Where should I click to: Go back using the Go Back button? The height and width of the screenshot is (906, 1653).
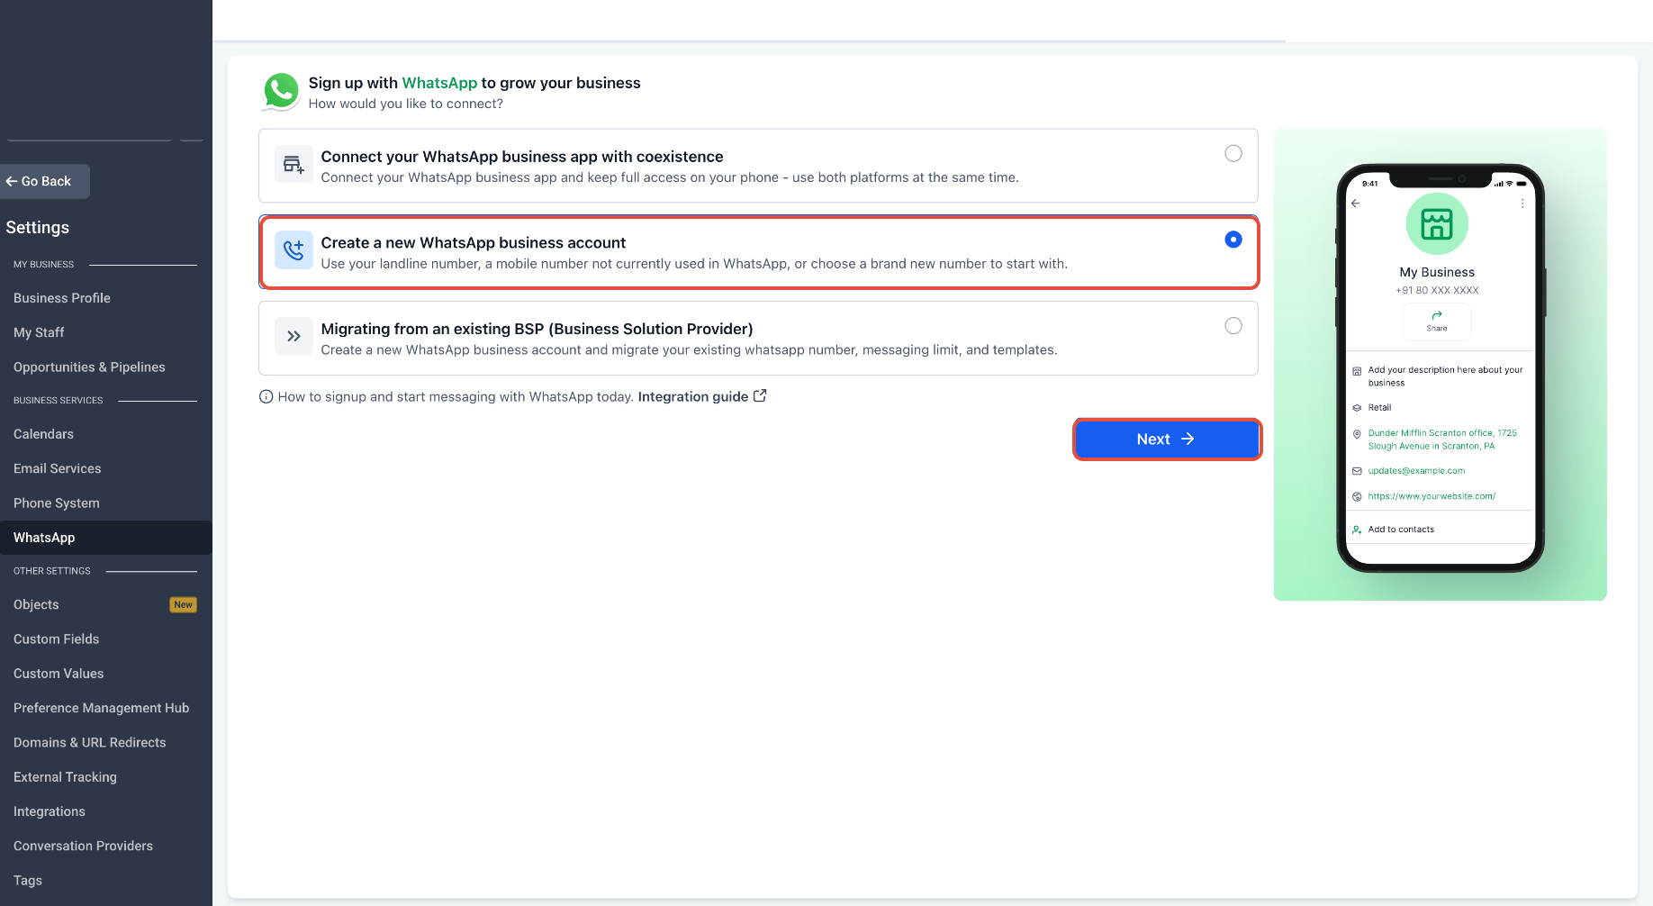point(45,181)
